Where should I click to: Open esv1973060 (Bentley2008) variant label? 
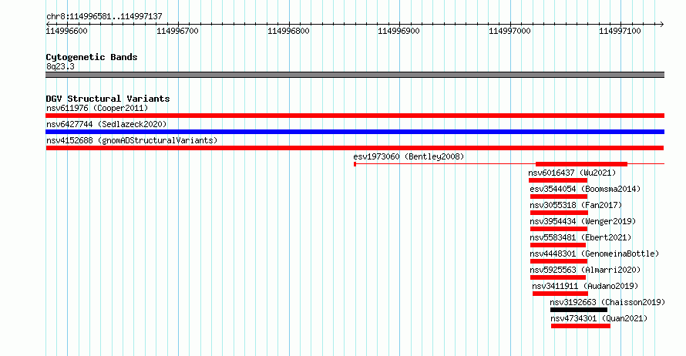(x=409, y=156)
